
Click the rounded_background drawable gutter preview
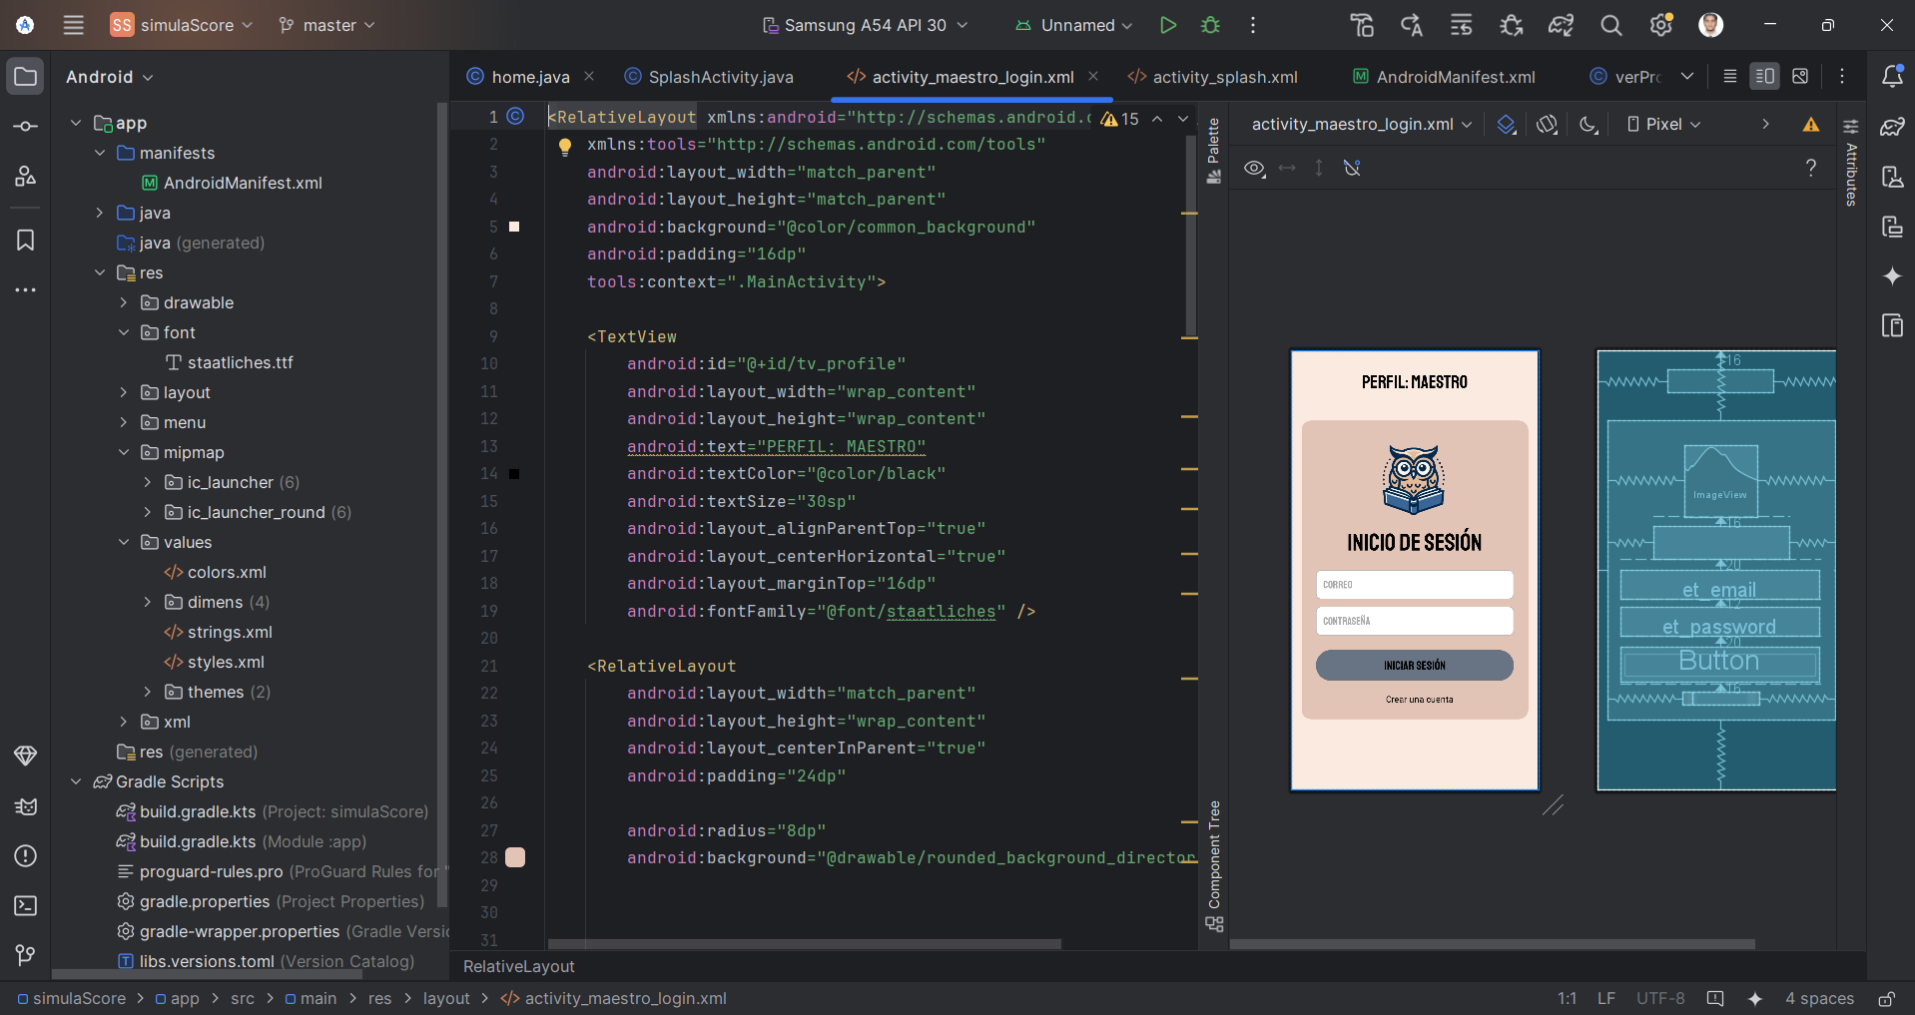coord(515,857)
